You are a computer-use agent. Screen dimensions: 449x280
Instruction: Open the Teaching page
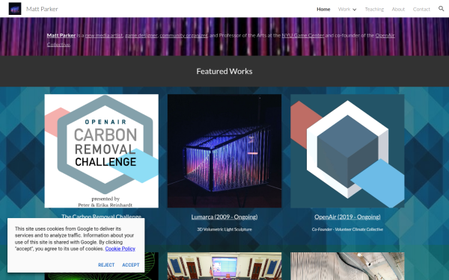tap(374, 9)
